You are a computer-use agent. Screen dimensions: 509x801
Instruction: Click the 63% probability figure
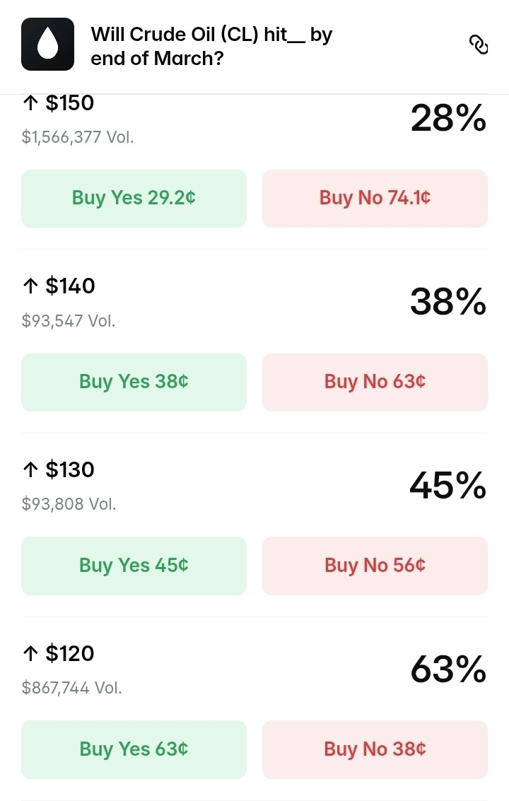(x=447, y=670)
